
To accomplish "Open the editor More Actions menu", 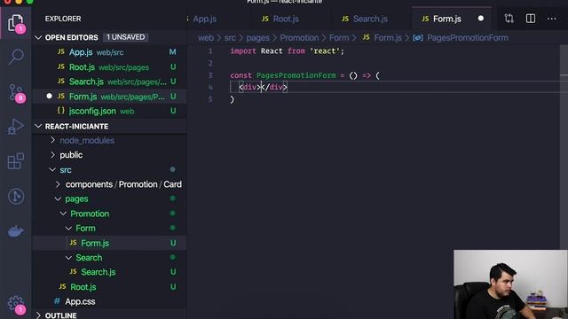I will coord(552,19).
